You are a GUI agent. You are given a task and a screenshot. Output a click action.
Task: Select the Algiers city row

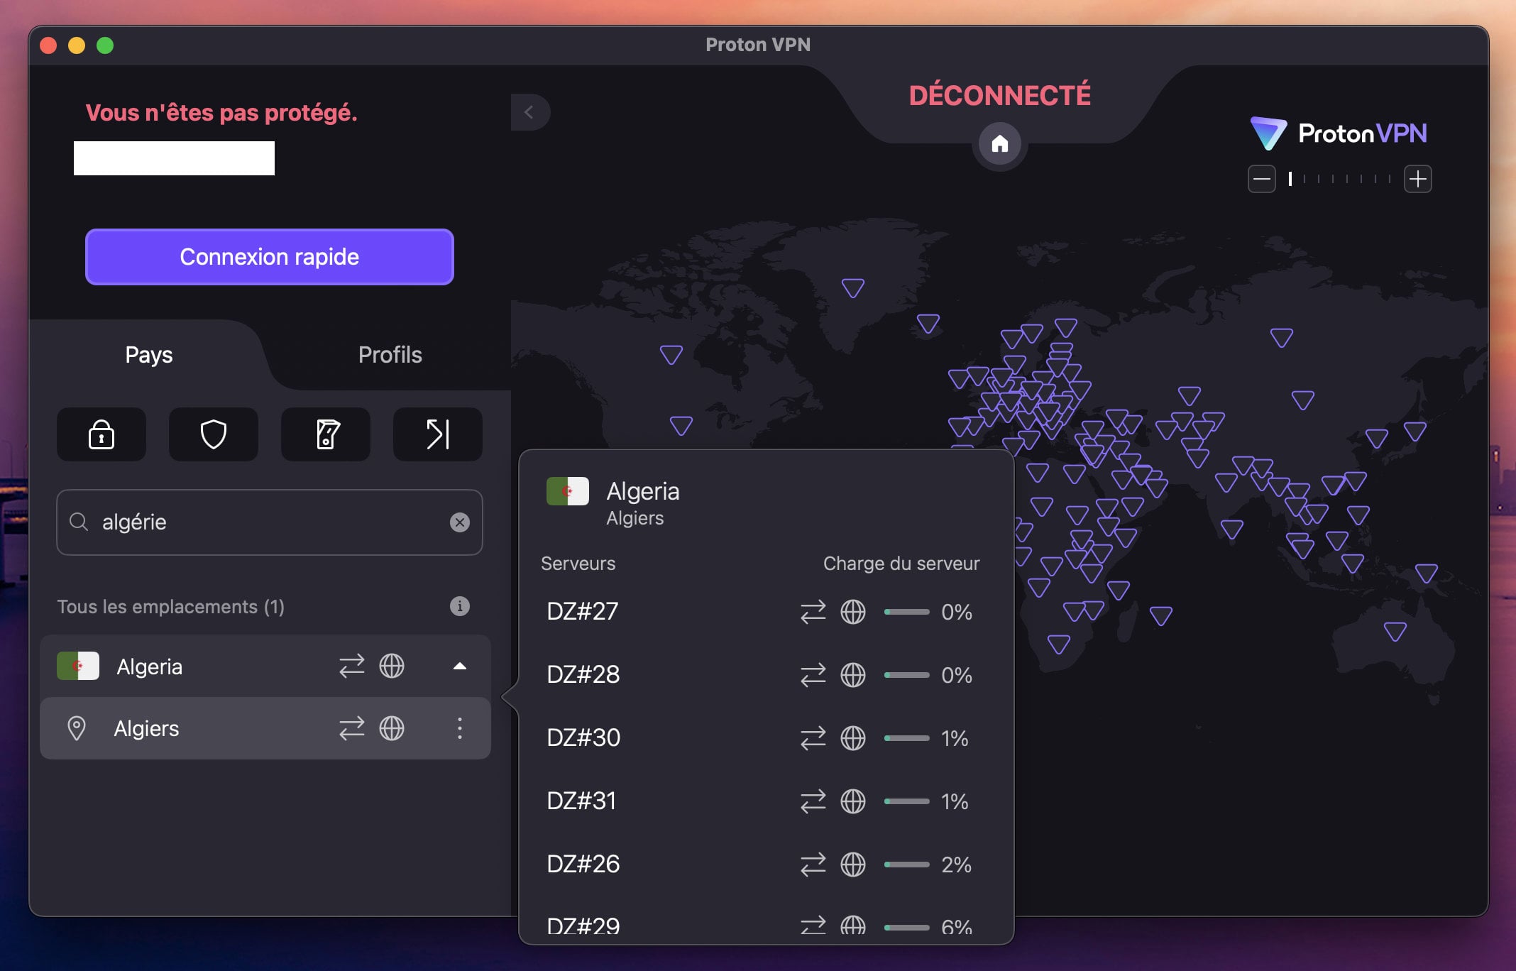point(265,728)
